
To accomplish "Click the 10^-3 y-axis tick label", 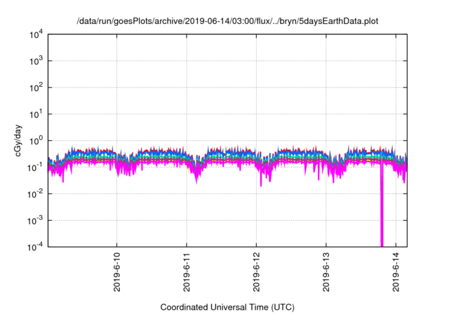I will [x=33, y=219].
